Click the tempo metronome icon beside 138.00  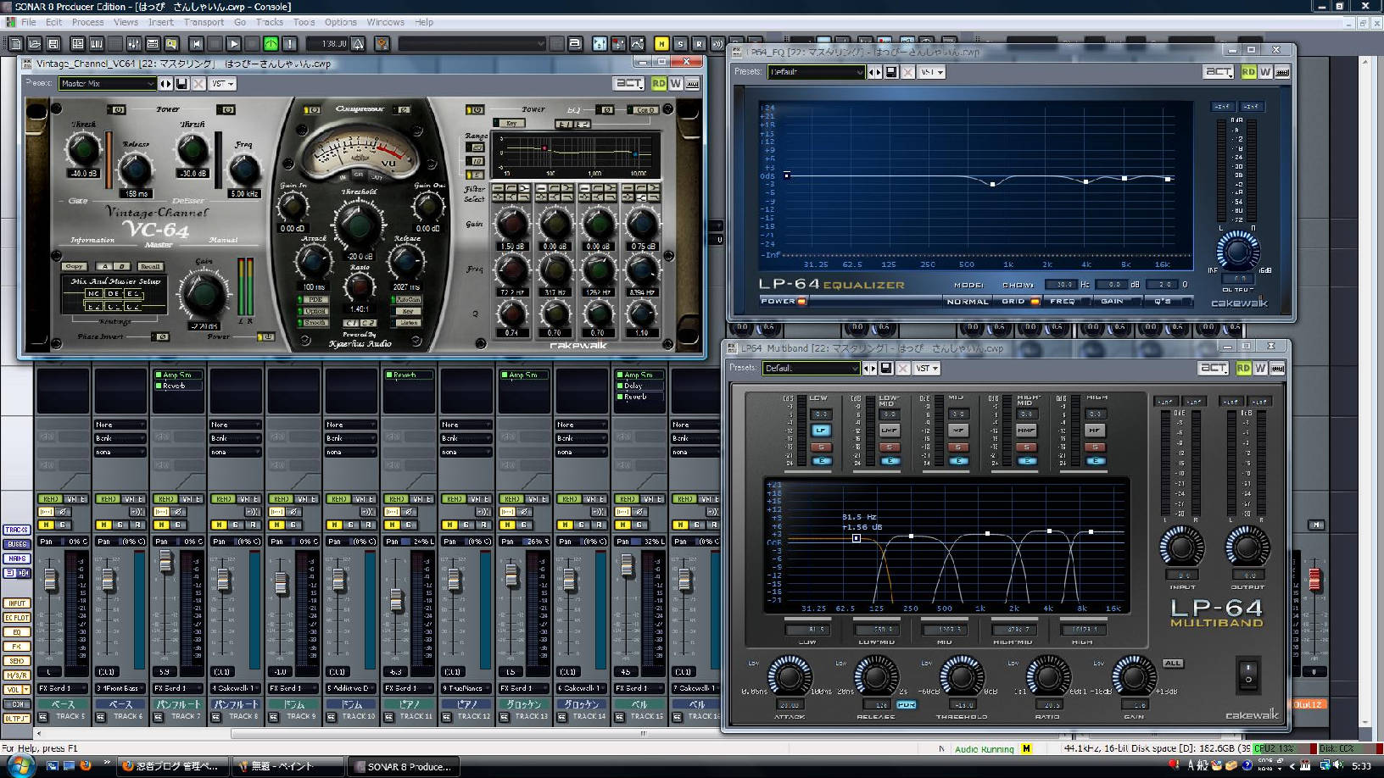359,43
